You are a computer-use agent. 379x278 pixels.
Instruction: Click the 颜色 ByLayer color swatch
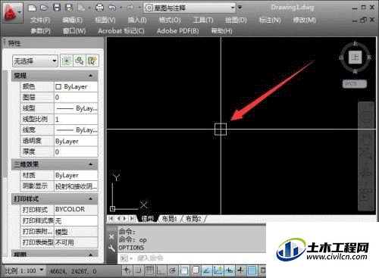coord(58,87)
